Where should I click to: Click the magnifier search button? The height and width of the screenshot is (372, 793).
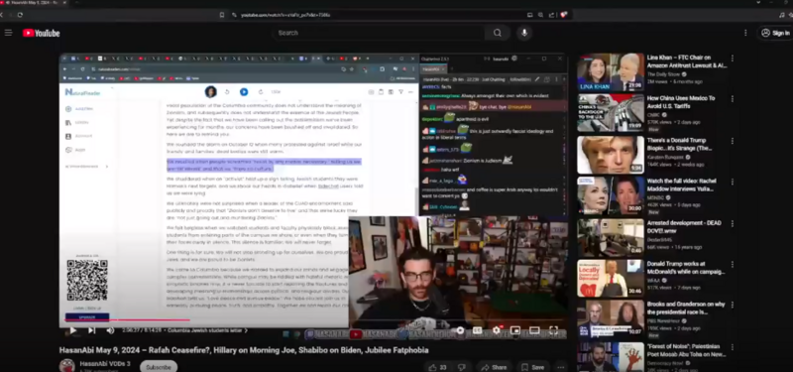point(498,33)
